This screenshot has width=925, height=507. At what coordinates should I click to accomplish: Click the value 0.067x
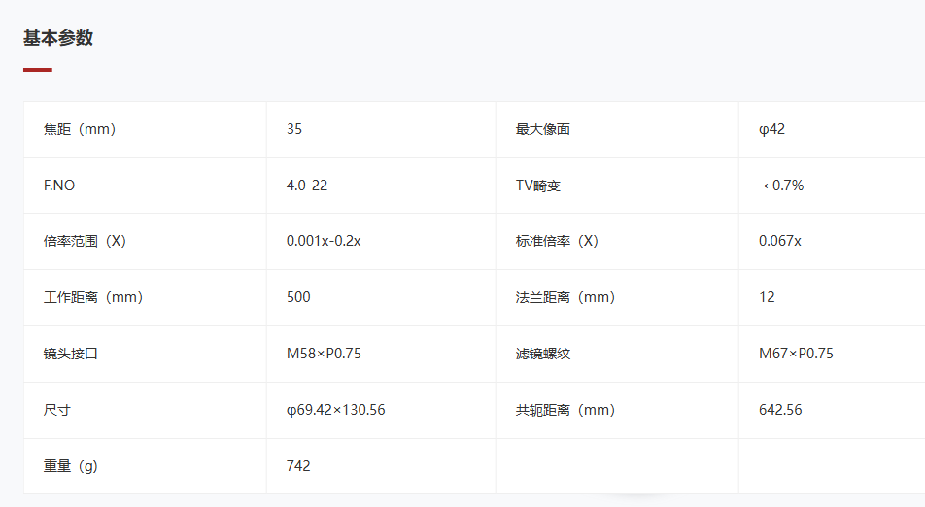click(x=780, y=241)
